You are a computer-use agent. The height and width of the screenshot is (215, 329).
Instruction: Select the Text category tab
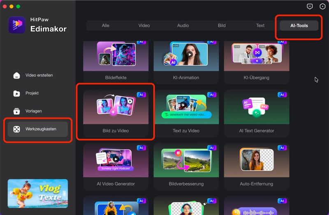click(x=260, y=25)
